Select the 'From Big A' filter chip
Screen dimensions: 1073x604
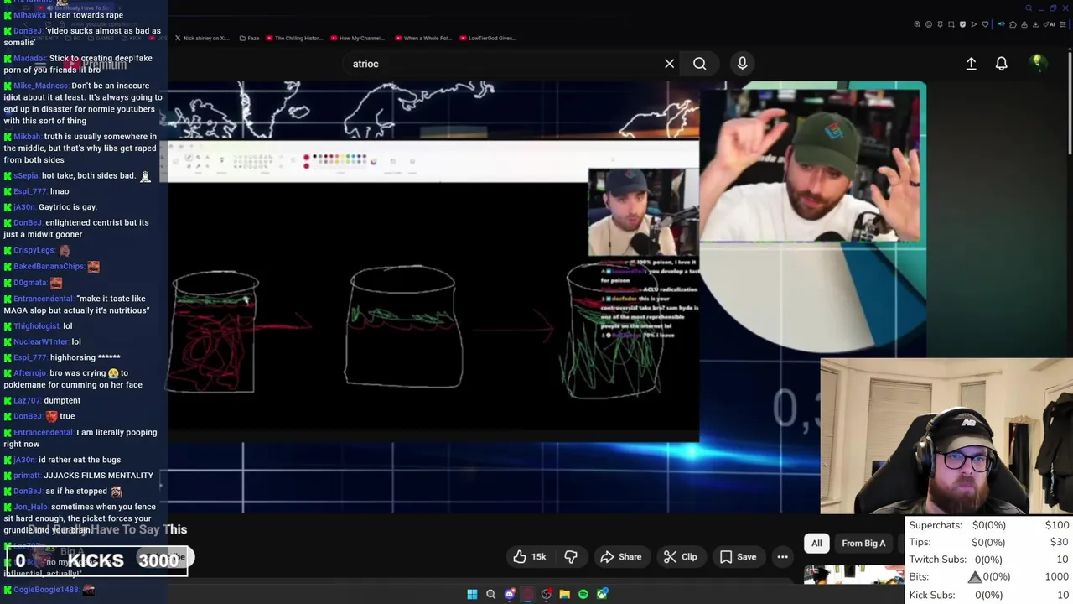[863, 544]
